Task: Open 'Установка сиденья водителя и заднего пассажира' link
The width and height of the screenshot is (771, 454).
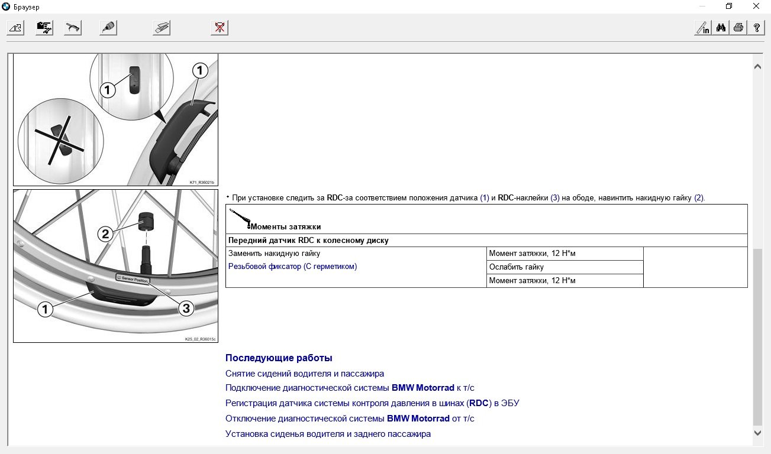Action: click(328, 434)
